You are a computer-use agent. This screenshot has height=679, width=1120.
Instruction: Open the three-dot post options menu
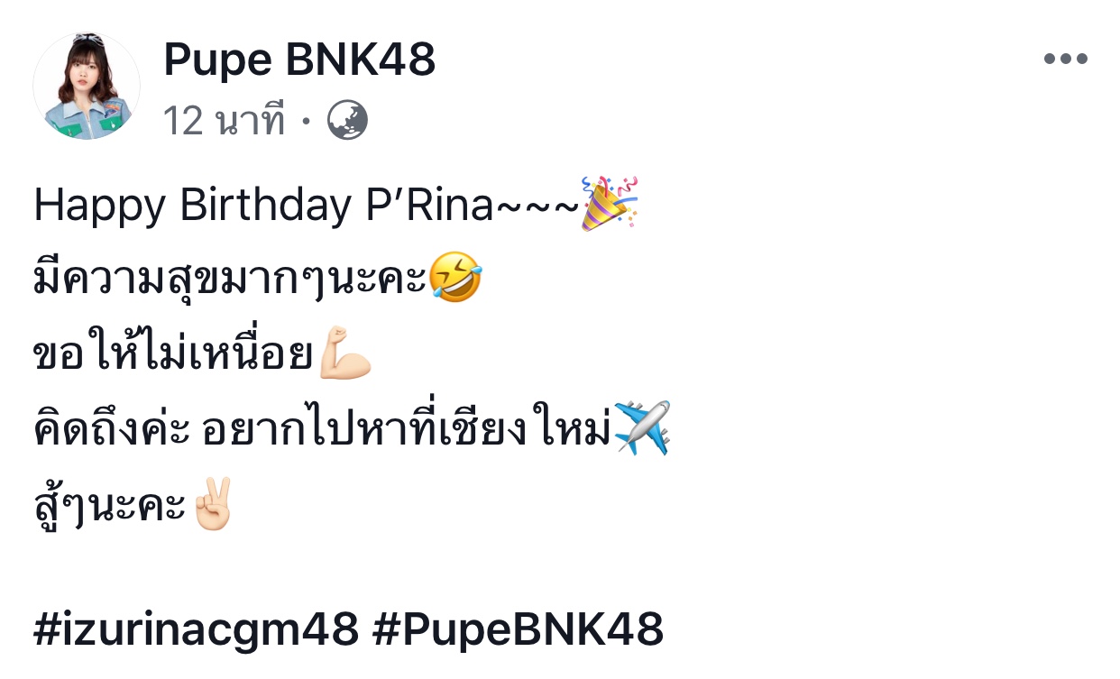(x=1065, y=60)
